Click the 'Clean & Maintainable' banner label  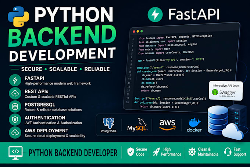(x=208, y=152)
